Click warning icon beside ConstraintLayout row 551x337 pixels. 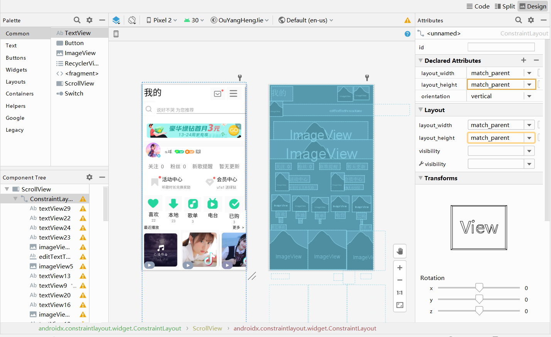point(83,199)
